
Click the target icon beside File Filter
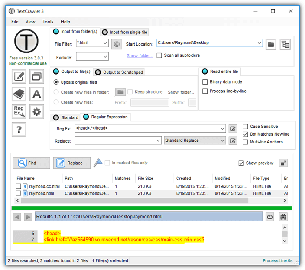117,44
